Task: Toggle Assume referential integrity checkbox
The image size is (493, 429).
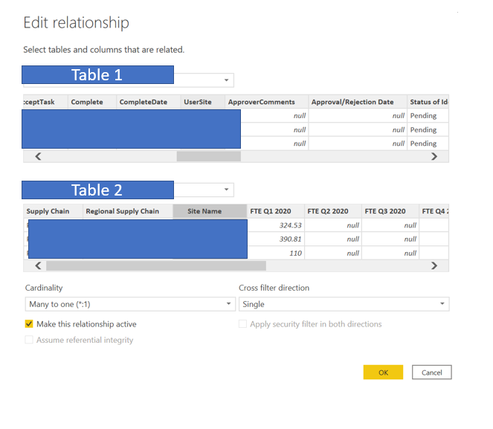Action: click(29, 340)
